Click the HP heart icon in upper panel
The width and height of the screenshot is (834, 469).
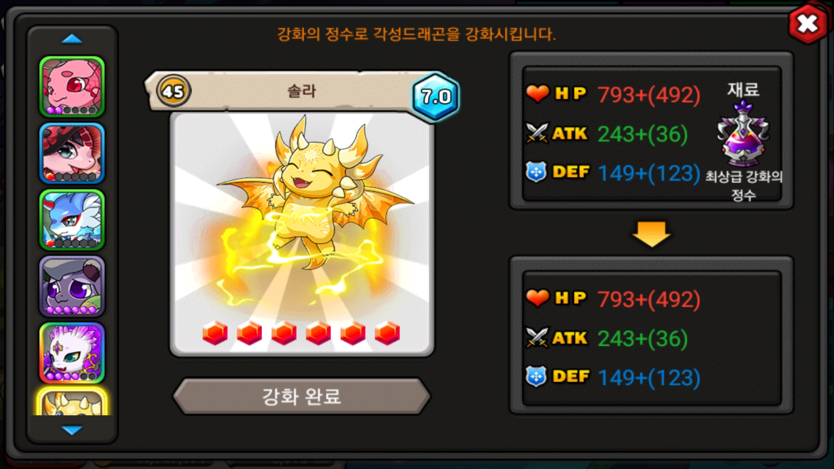point(537,93)
